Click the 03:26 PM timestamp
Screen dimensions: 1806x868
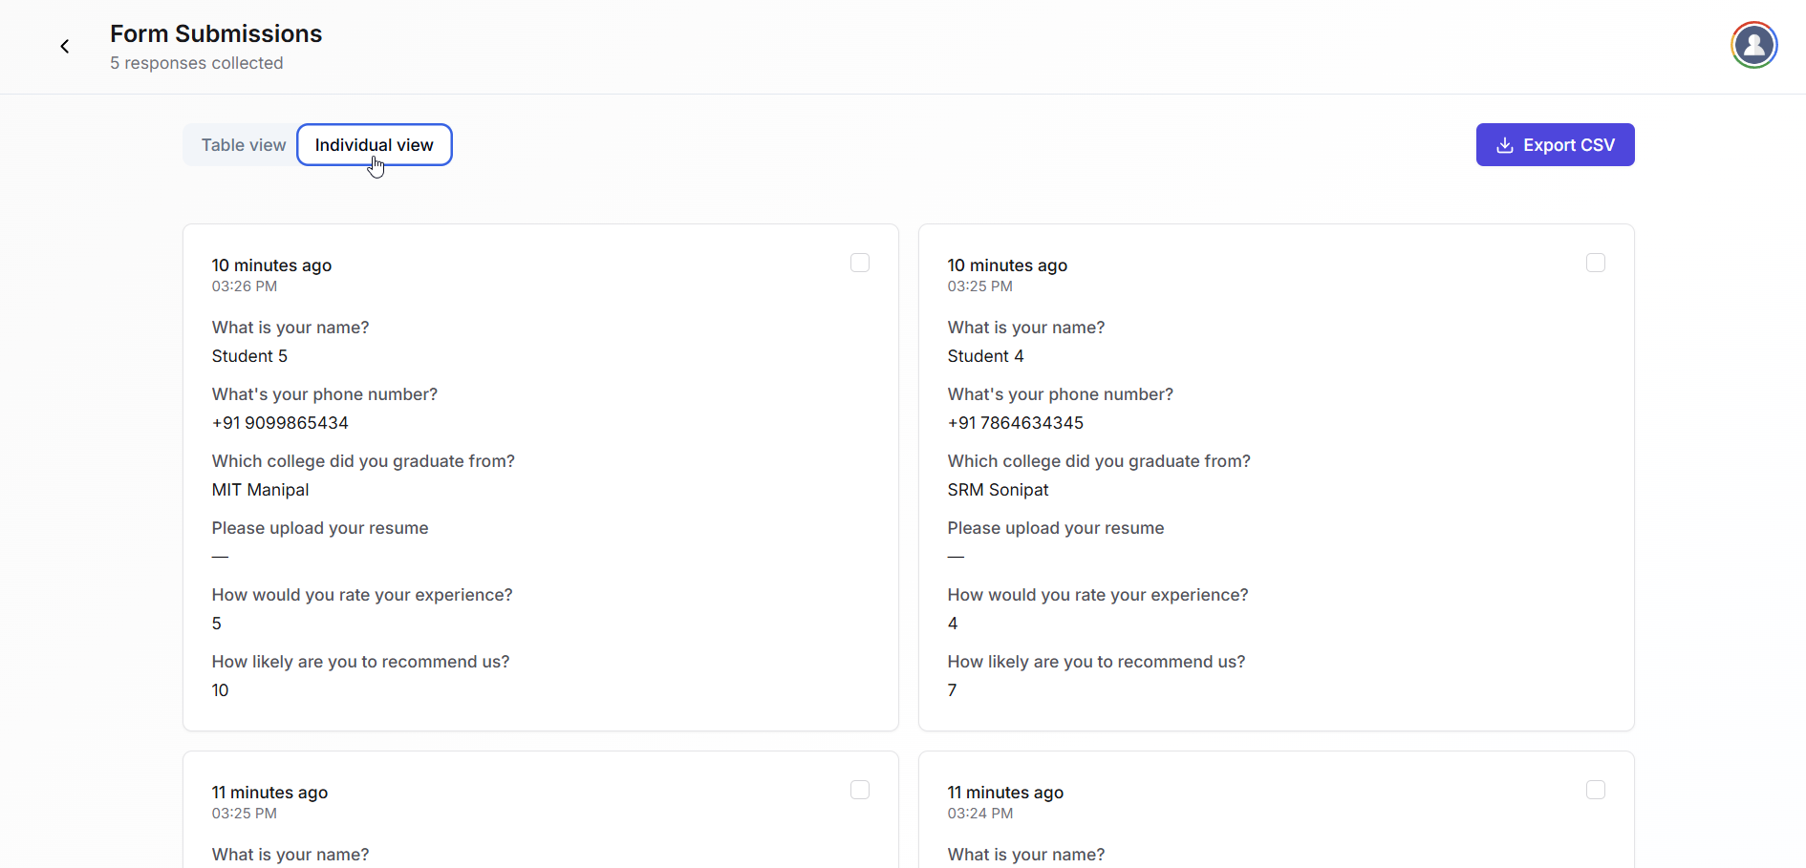[245, 286]
